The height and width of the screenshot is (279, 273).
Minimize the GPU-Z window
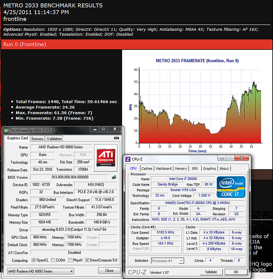coord(95,129)
